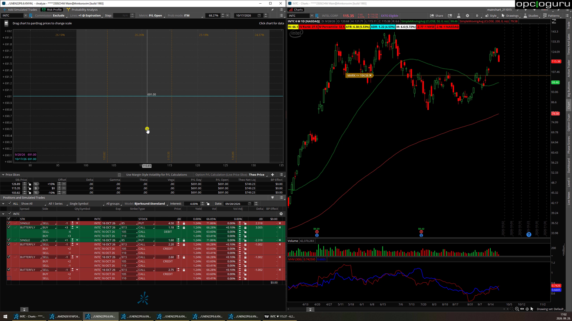Add a new price slice with plus icon
This screenshot has width=572, height=321.
(273, 175)
